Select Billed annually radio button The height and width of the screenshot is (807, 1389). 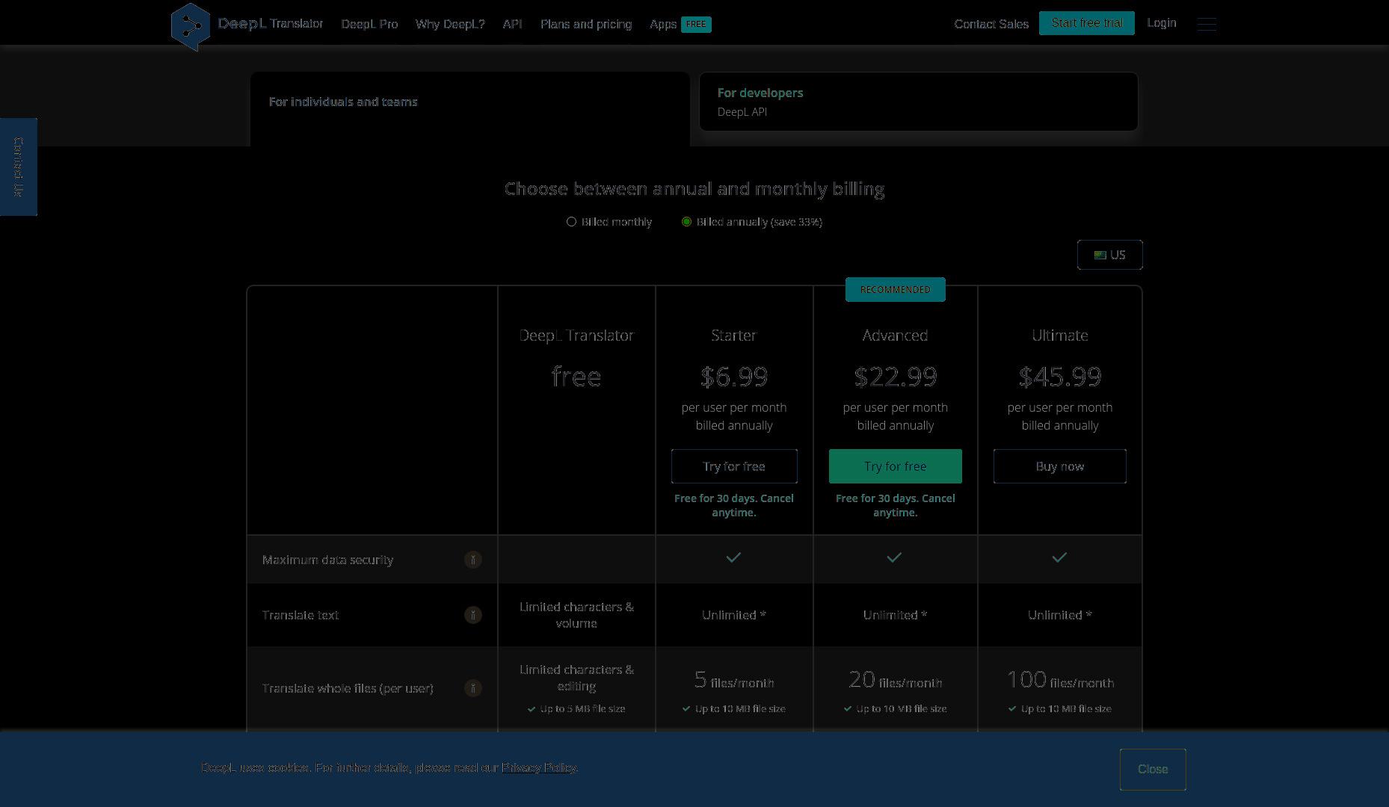(x=686, y=222)
